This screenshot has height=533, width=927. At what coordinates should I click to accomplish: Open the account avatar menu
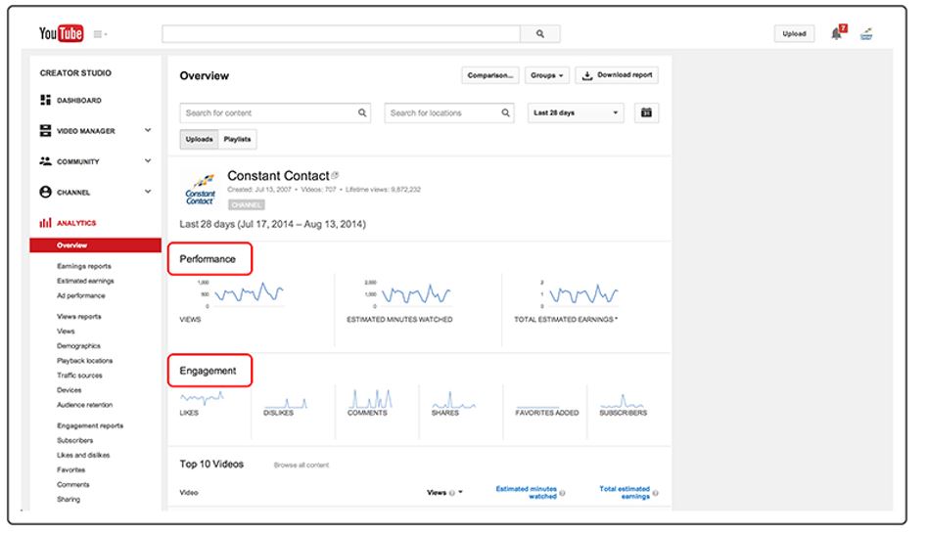(866, 34)
